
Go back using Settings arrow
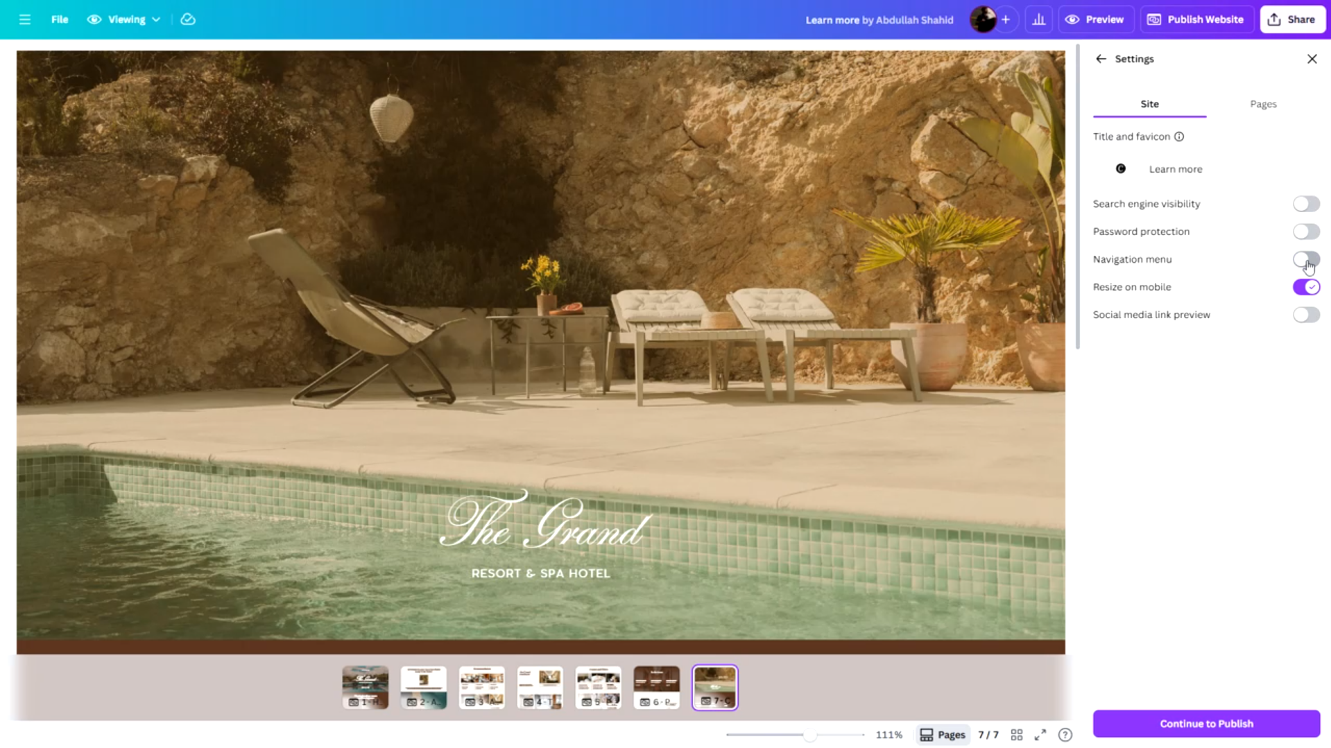pos(1101,59)
